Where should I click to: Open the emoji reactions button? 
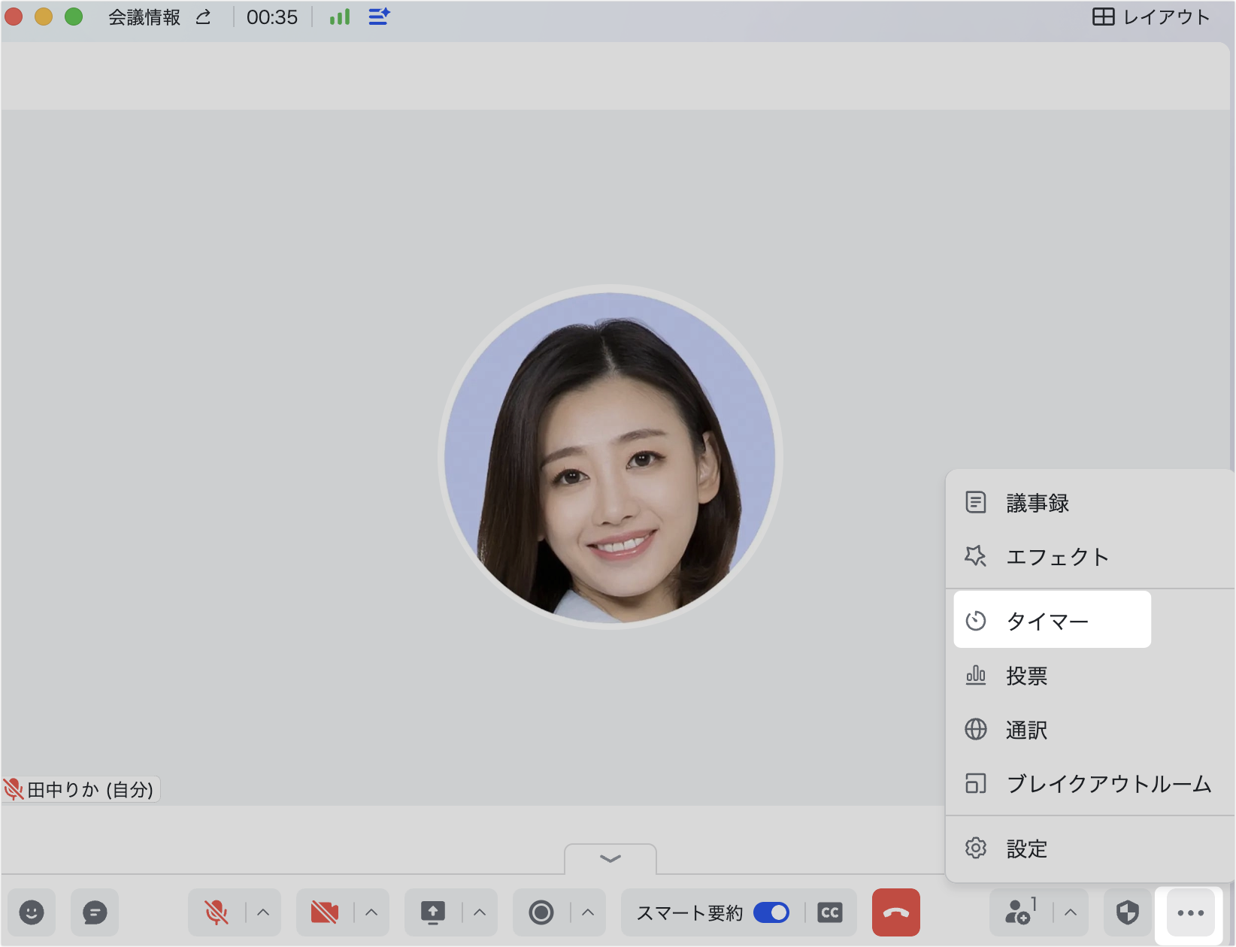(32, 912)
